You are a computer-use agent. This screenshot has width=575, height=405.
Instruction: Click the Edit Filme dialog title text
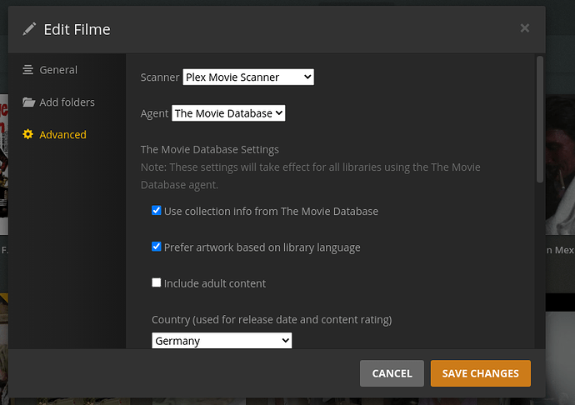tap(77, 30)
